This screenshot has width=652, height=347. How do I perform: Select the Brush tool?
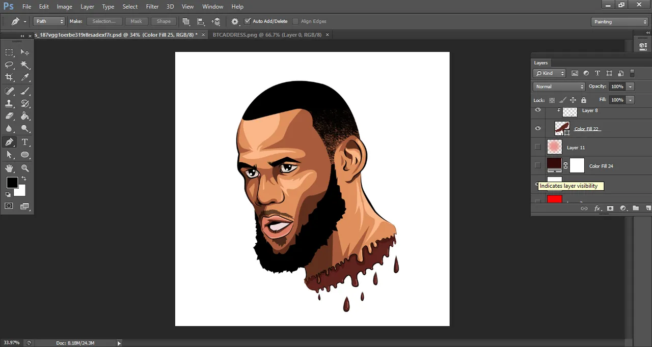(24, 91)
